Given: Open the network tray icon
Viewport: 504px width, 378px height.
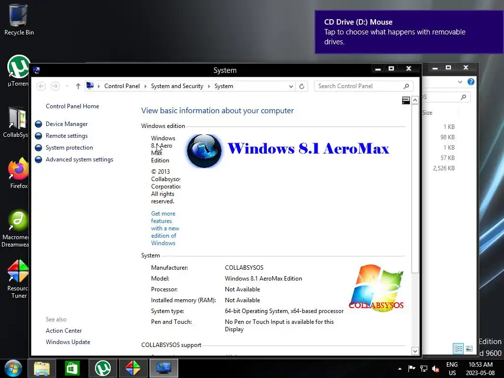Looking at the screenshot, I should (424, 368).
